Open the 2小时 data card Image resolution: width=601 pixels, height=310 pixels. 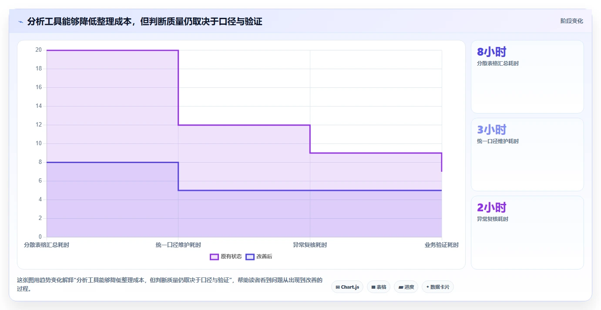(527, 232)
